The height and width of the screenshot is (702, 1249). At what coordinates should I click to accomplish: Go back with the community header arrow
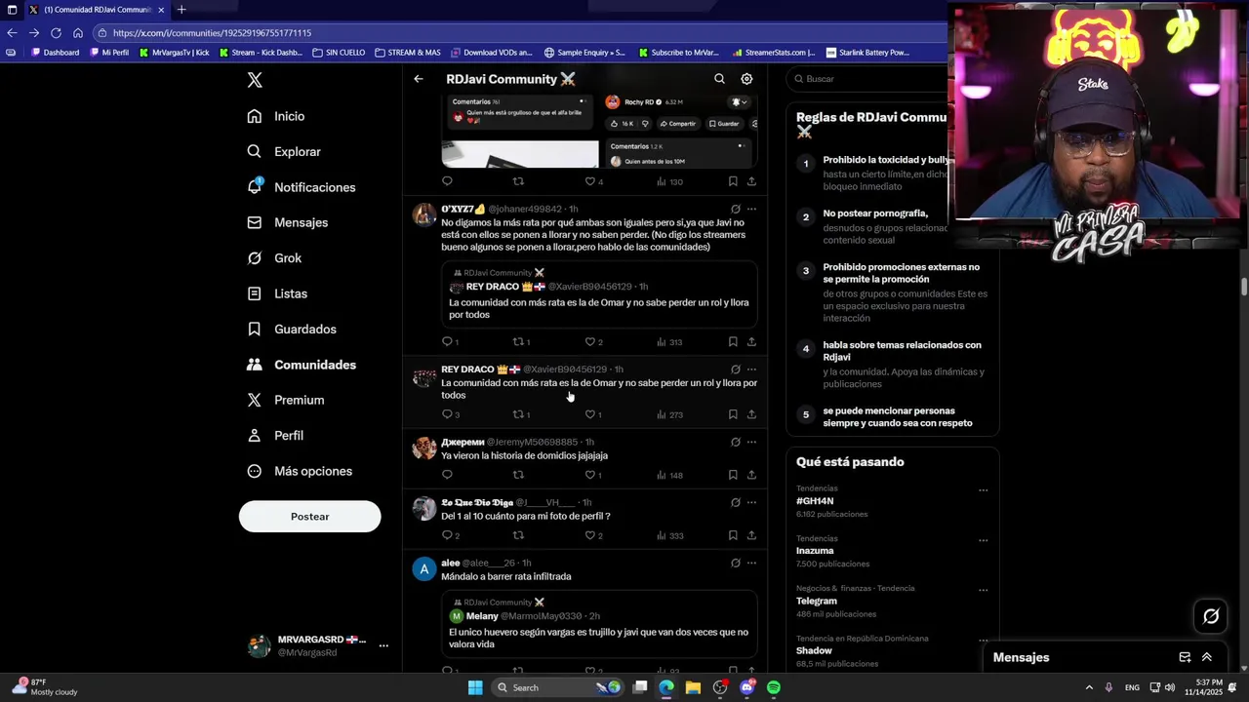click(419, 79)
